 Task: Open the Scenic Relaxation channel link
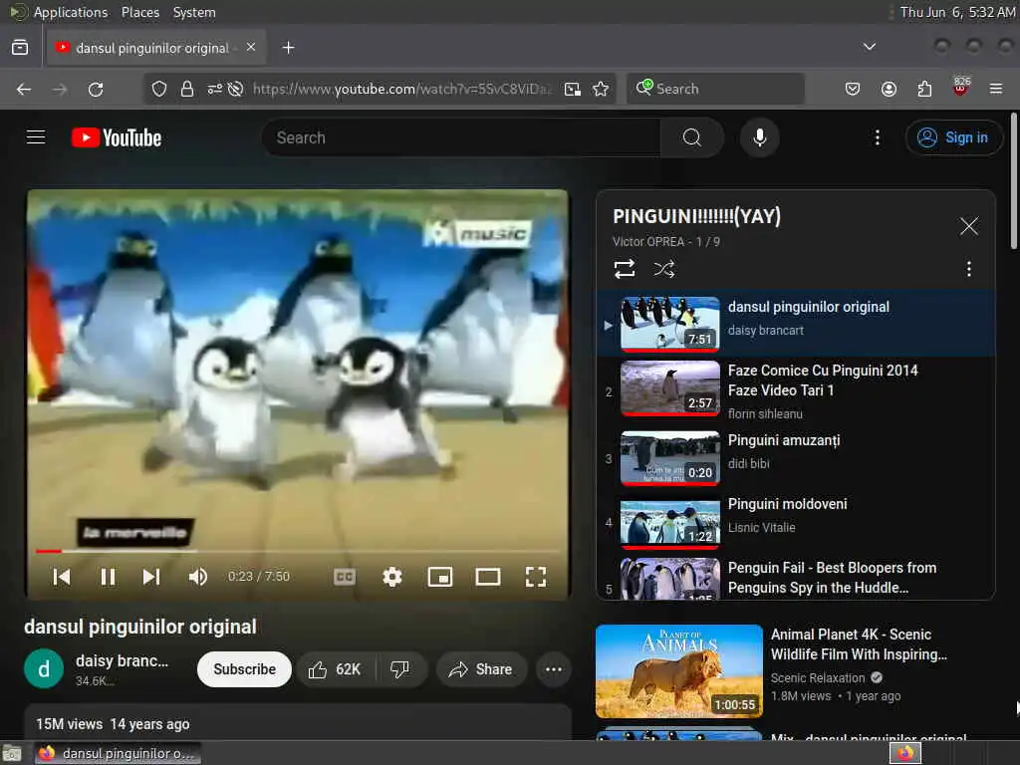(818, 677)
